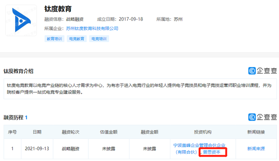Click 企查查 logo beside 钛度教育介绍

tap(262, 71)
